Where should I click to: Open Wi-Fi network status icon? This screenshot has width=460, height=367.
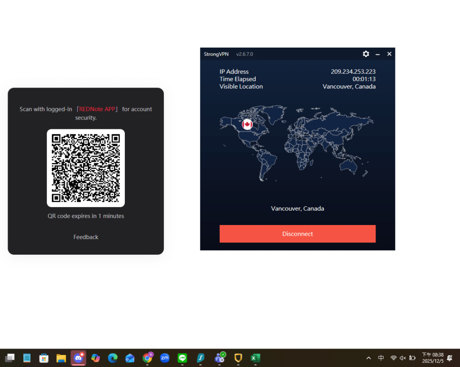pos(393,358)
